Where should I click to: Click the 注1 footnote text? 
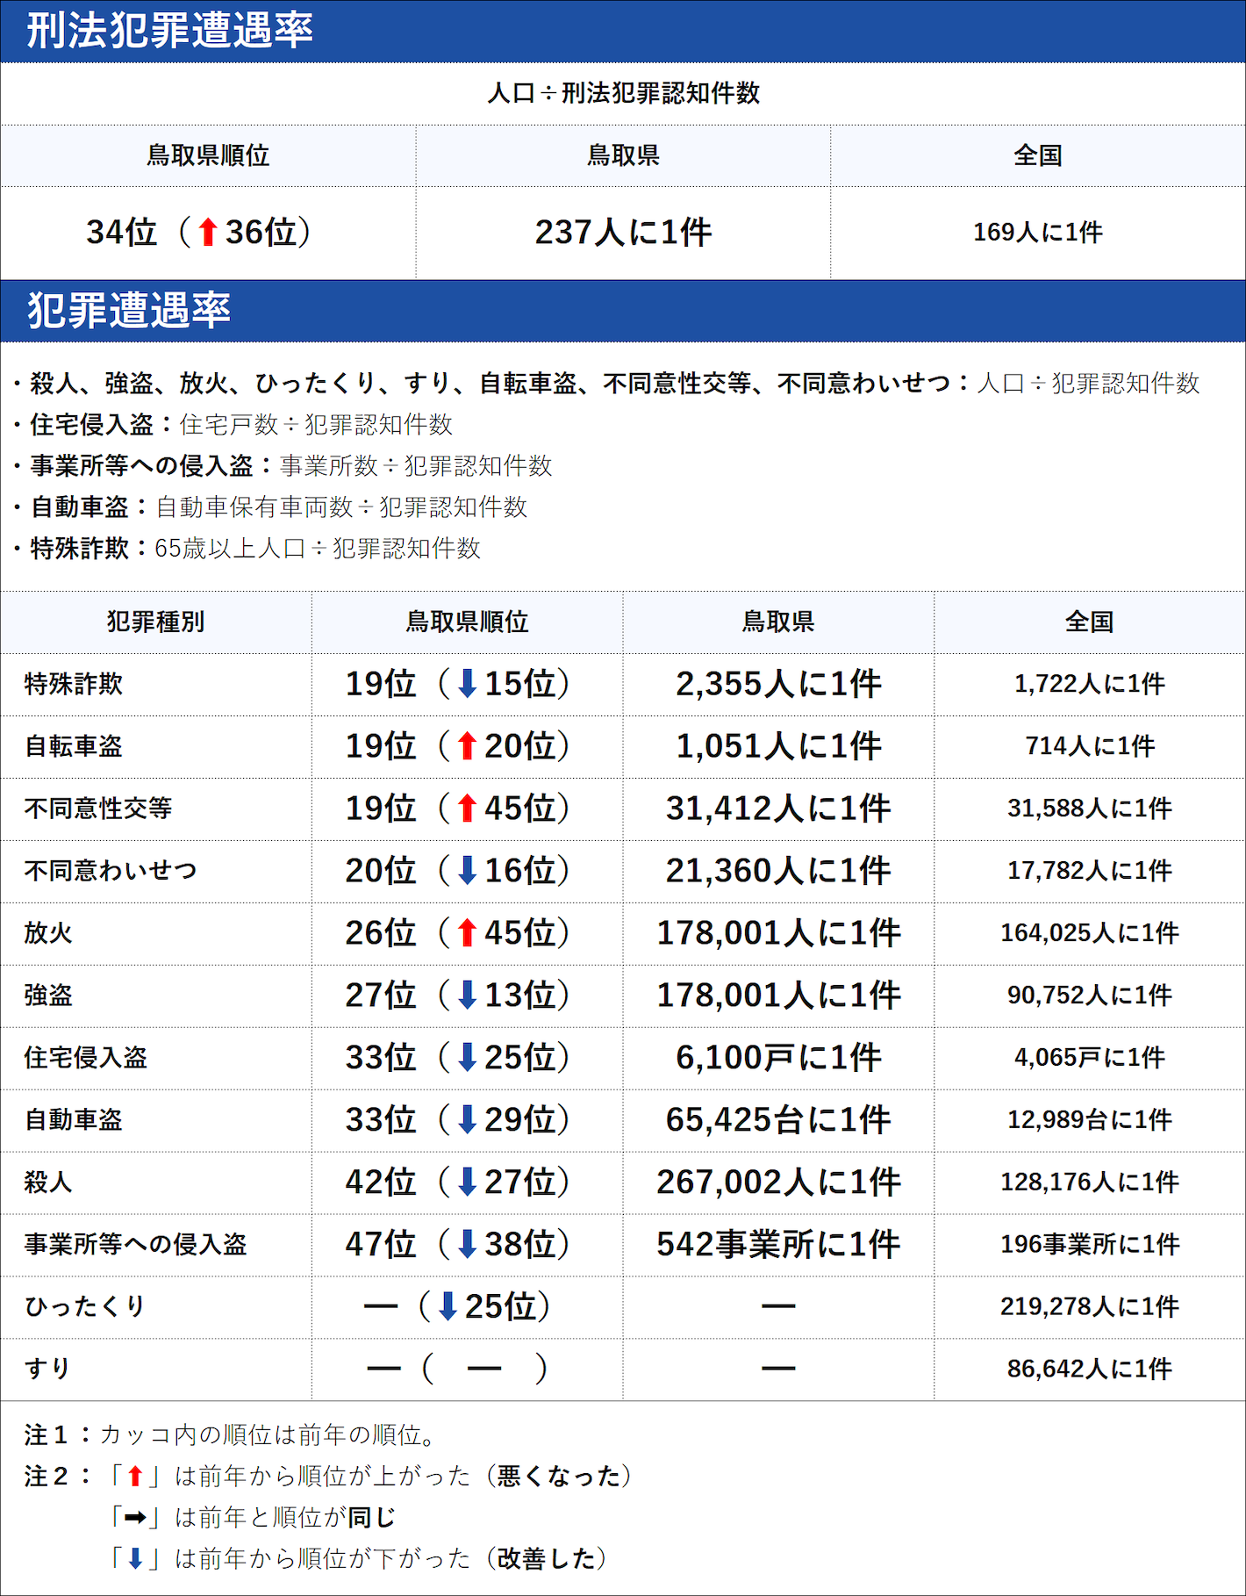tap(232, 1435)
